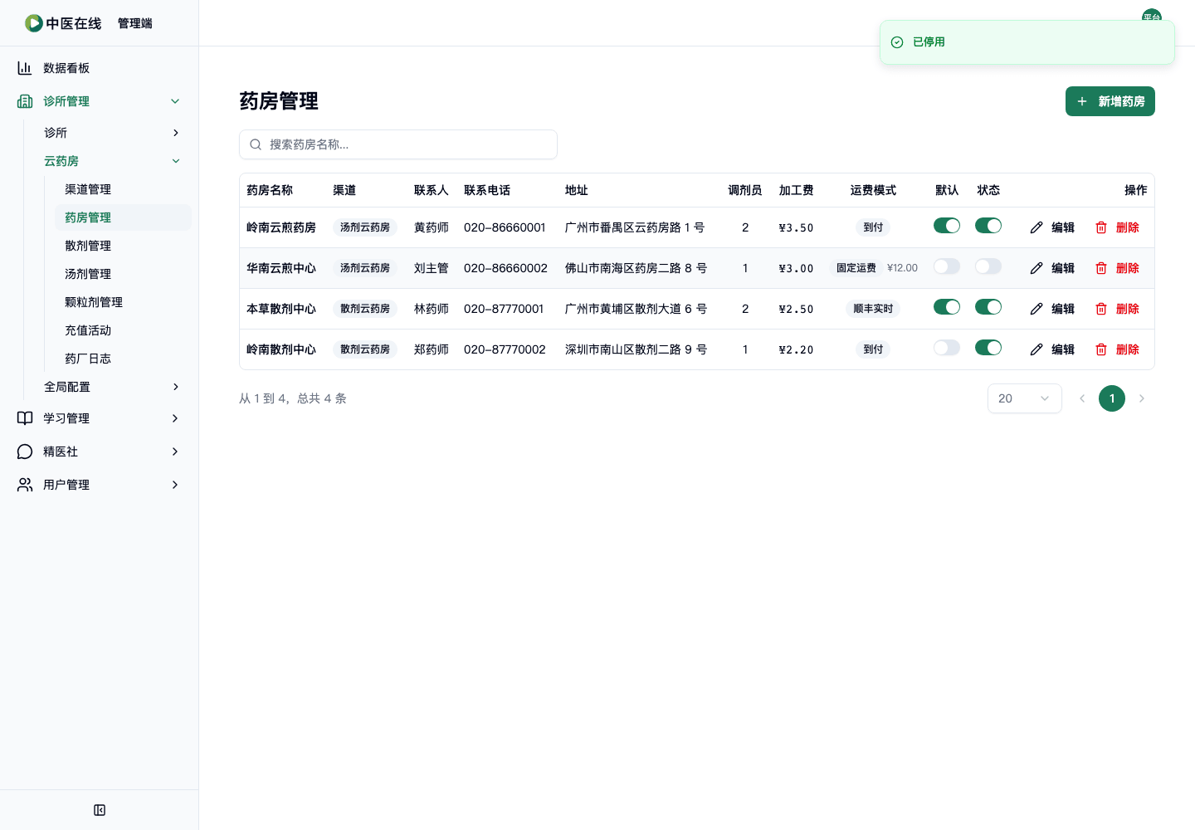Open 药厂日志 menu item
The image size is (1195, 830).
(123, 359)
